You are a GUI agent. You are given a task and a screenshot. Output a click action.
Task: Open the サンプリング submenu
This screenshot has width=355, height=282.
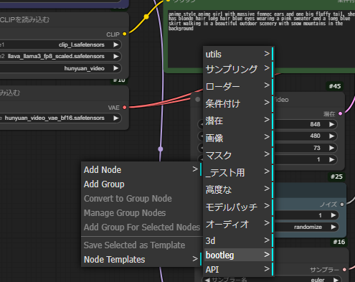(x=238, y=69)
